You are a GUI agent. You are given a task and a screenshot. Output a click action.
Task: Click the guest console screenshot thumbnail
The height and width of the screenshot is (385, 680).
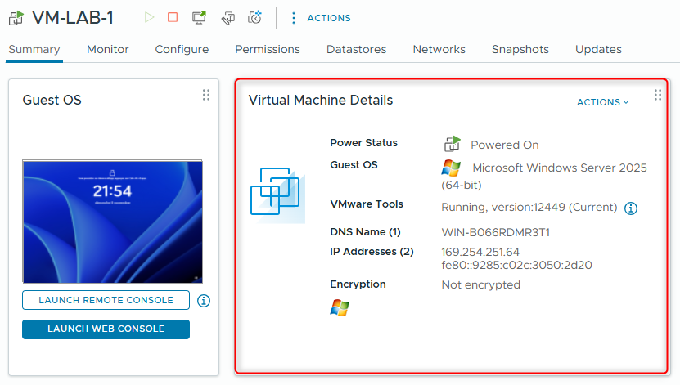tap(112, 222)
